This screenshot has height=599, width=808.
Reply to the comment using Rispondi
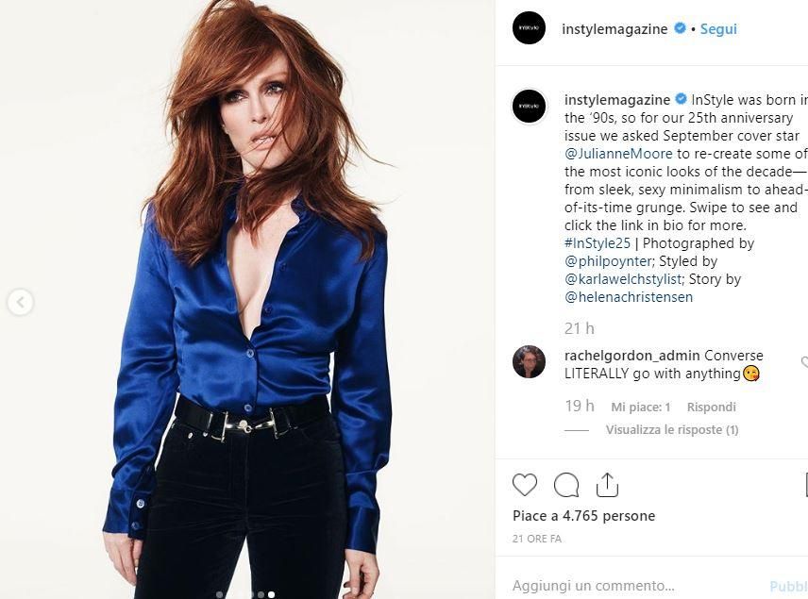pos(711,407)
